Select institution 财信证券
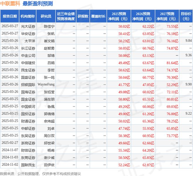This screenshot has height=176, width=193. (x=28, y=150)
